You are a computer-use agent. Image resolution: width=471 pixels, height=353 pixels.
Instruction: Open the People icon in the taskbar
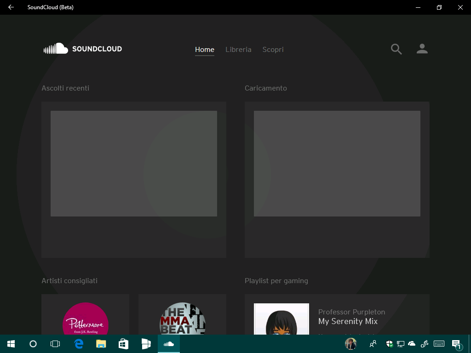(373, 344)
